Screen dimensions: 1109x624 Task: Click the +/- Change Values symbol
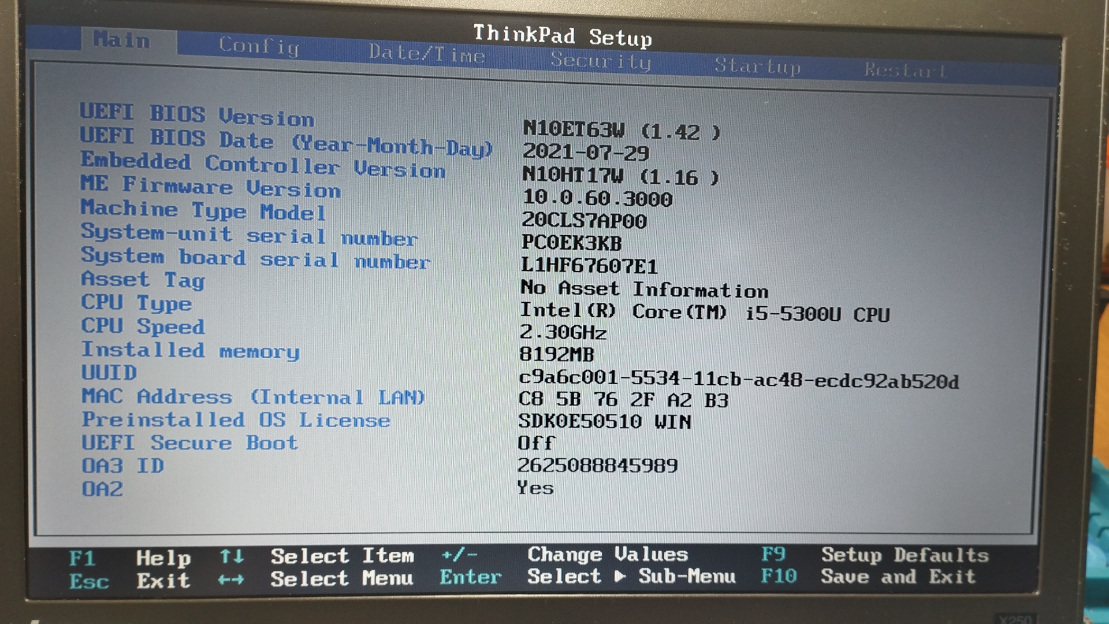(x=459, y=555)
